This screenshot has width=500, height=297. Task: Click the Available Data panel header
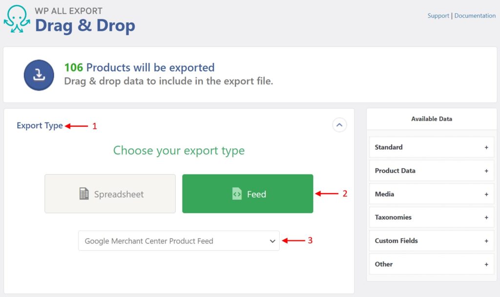[x=431, y=119]
